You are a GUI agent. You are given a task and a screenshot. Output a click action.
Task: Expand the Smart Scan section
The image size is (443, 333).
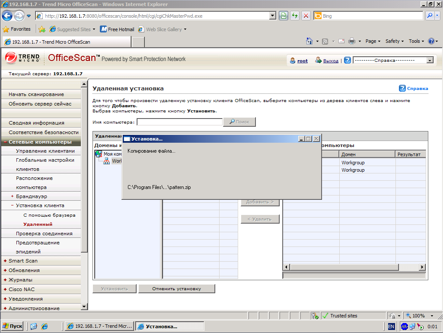pyautogui.click(x=5, y=261)
